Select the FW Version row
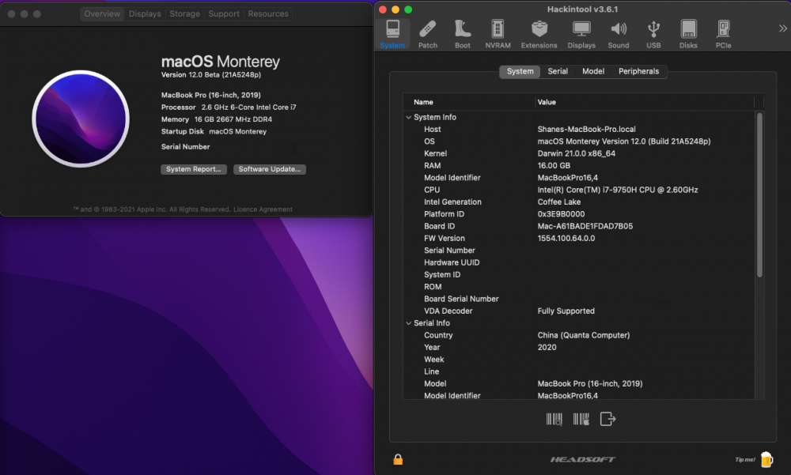791x475 pixels. [x=579, y=239]
